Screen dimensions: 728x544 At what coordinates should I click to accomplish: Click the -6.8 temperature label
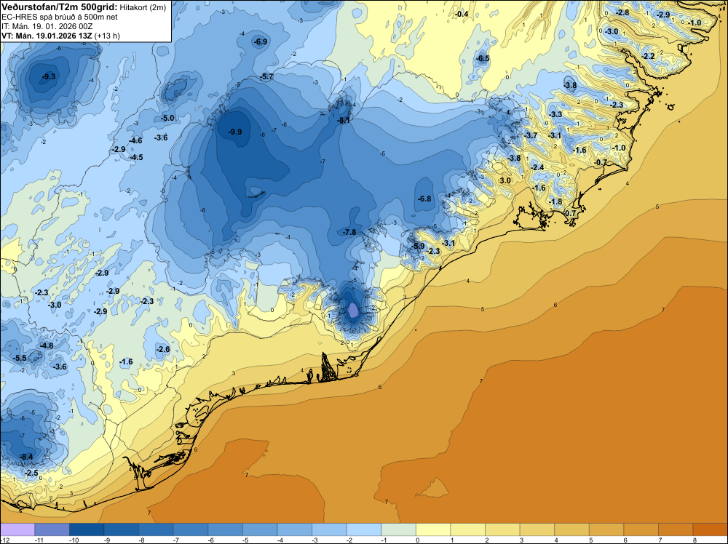point(424,199)
